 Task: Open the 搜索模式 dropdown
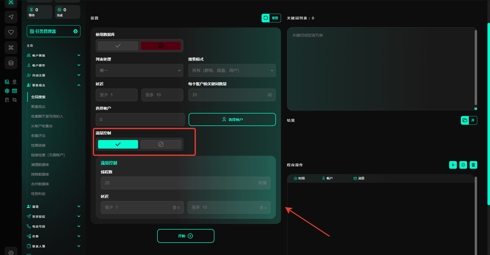[x=232, y=70]
